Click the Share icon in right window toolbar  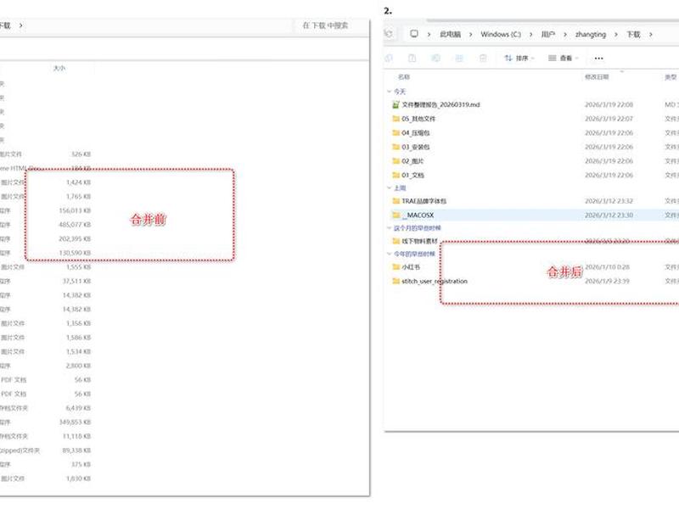[x=459, y=58]
